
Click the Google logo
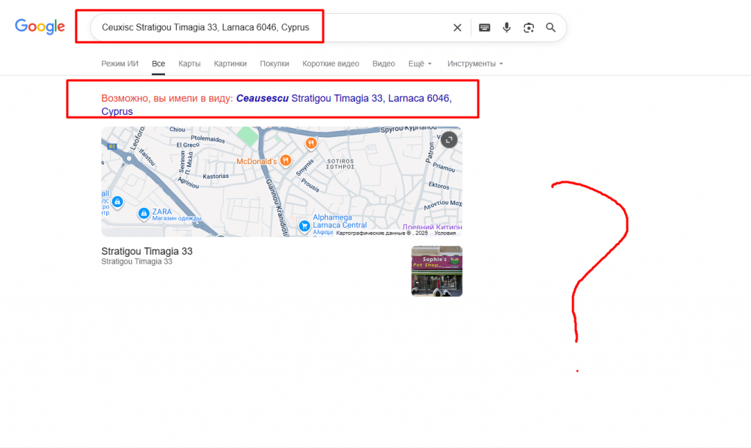40,27
